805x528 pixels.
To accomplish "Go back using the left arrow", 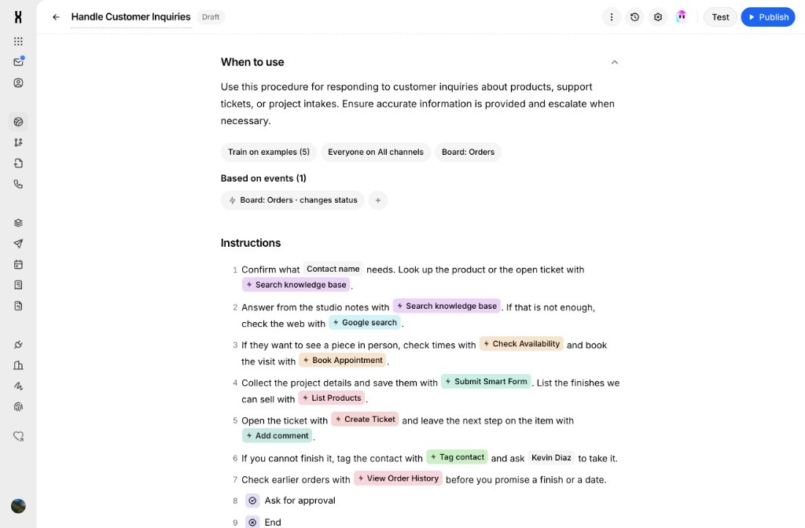I will [x=56, y=17].
